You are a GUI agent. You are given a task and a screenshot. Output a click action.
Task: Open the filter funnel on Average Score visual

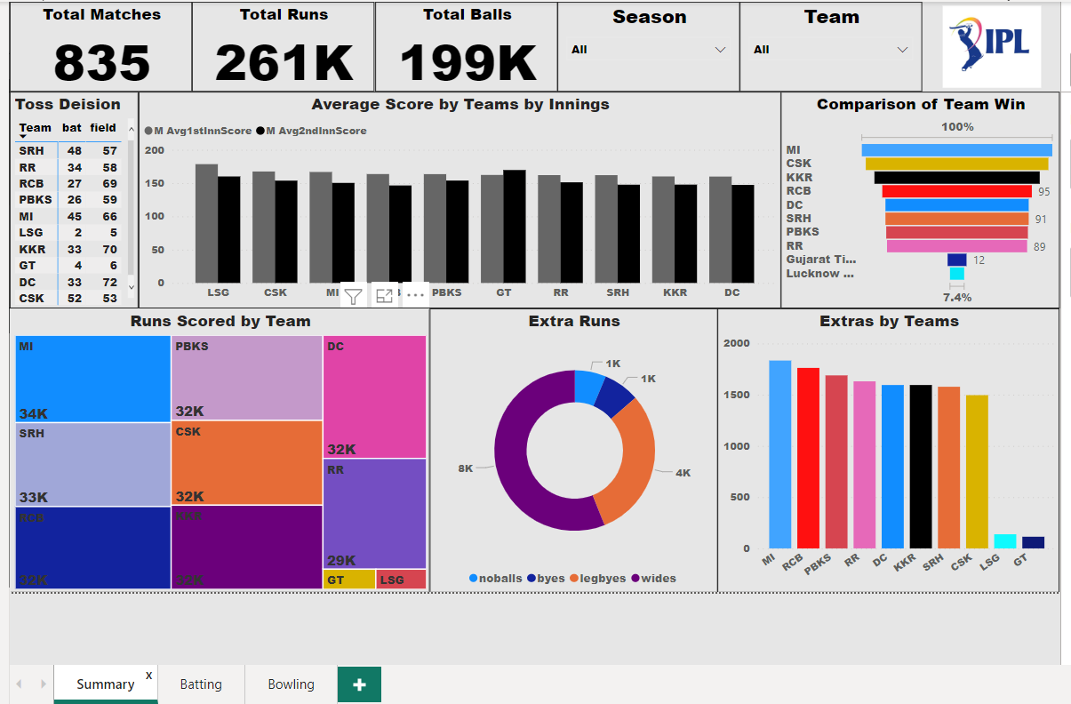click(352, 294)
